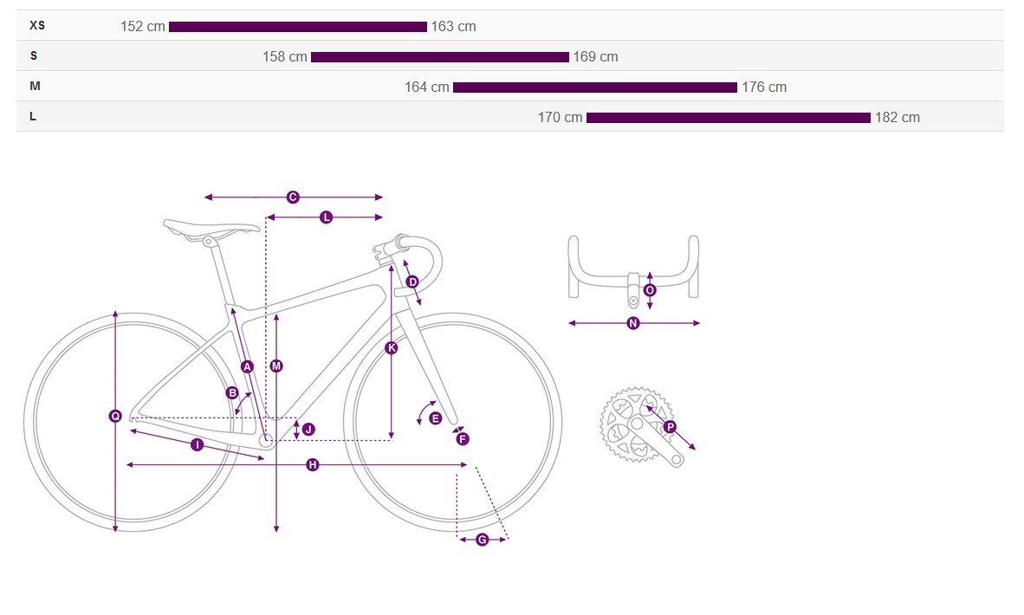1024x615 pixels.
Task: Select the N handlebar width marker
Action: pyautogui.click(x=632, y=323)
